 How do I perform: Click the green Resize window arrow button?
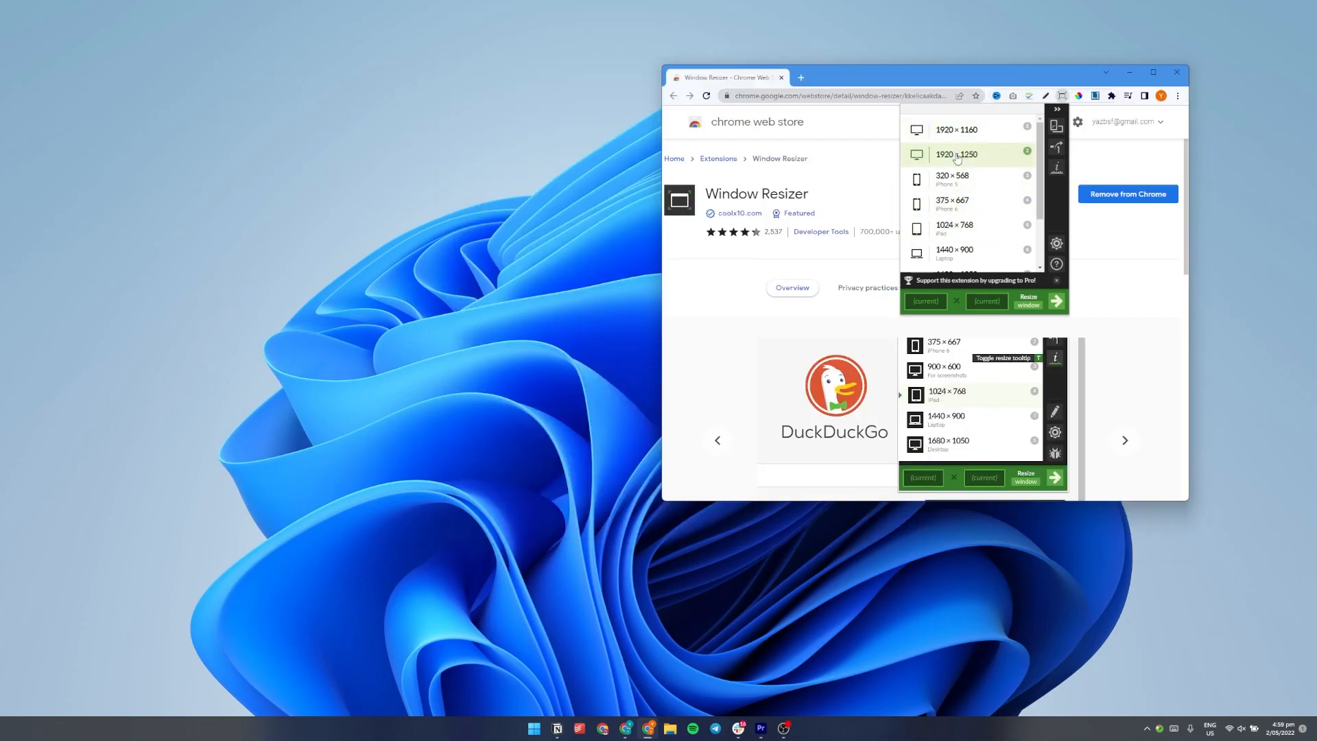click(1056, 301)
